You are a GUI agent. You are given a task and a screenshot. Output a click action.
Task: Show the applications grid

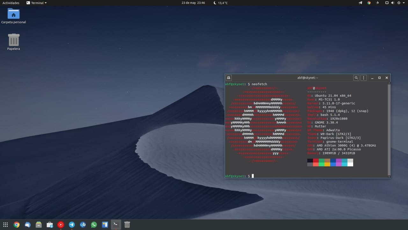coord(5,225)
